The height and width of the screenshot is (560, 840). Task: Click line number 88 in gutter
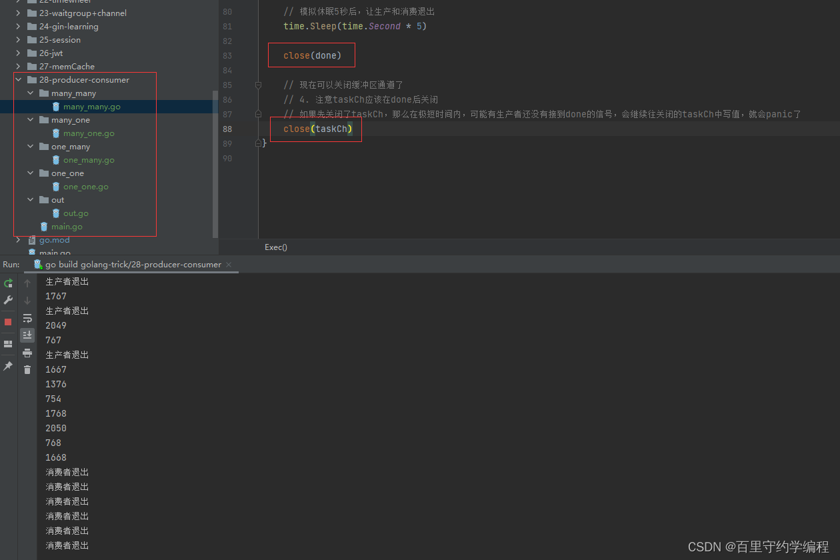(x=227, y=129)
